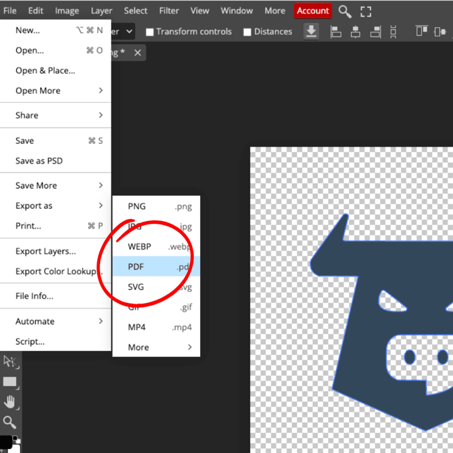Choose Save as PSD from File menu

(x=39, y=161)
